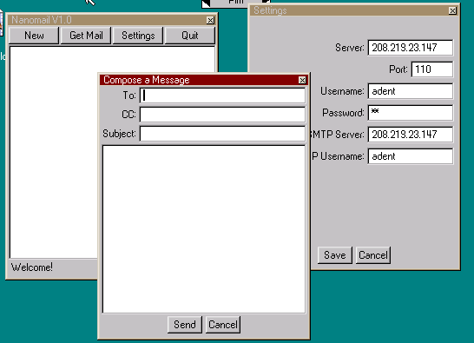Click the Password field in Settings
474x343 pixels.
[x=411, y=113]
